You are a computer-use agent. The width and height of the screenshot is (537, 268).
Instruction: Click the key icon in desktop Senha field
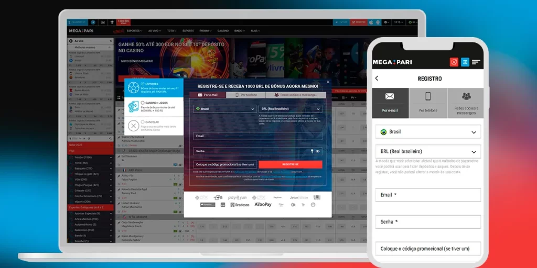[312, 151]
